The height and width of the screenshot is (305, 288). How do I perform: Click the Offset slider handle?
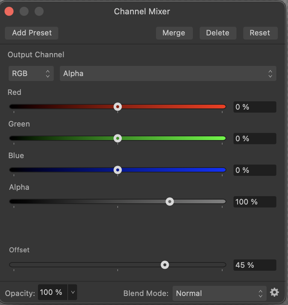click(165, 265)
